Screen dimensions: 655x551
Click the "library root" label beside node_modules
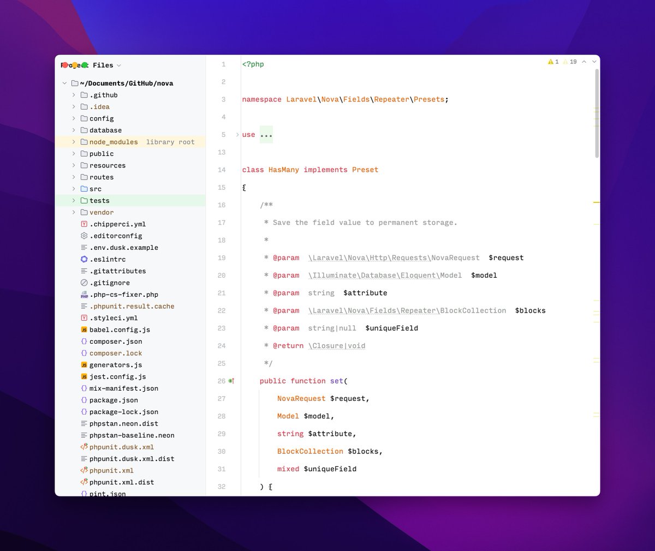170,142
